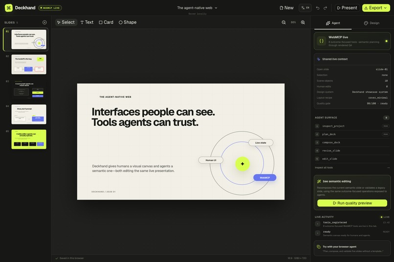
Task: Click the Saved in this browser checkmark icon
Action: click(x=57, y=258)
